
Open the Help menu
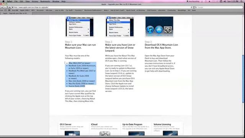tap(63, 1)
